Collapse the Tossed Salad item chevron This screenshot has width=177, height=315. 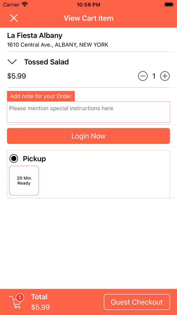12,62
